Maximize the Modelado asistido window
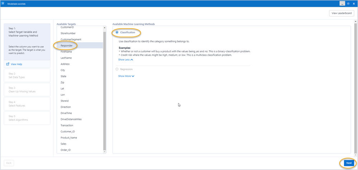The image size is (358, 170). [348, 4]
